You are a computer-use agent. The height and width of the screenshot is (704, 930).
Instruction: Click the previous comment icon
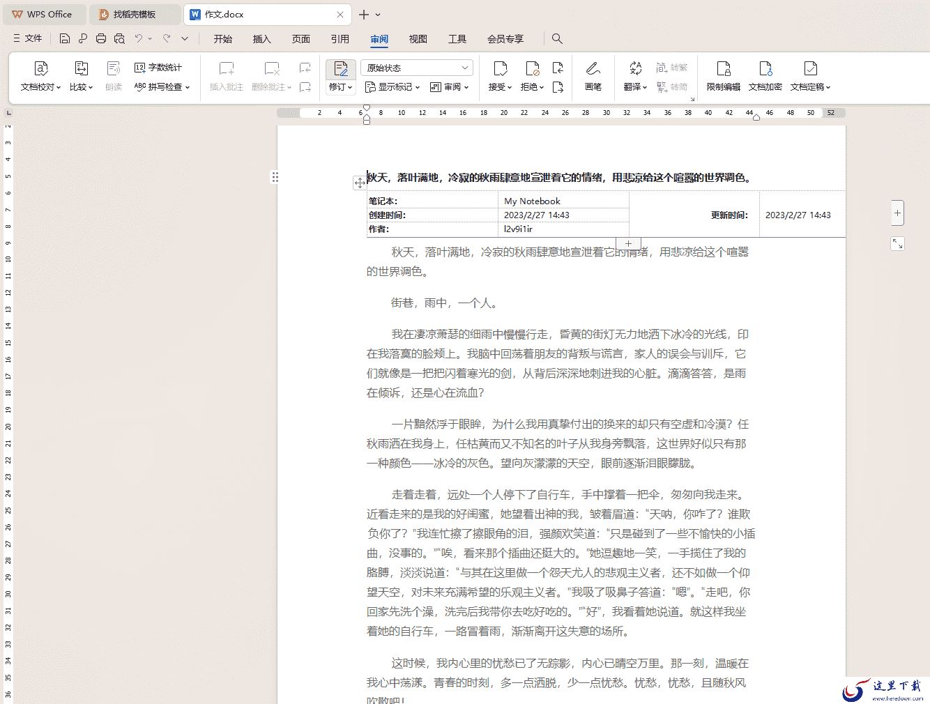click(x=305, y=68)
